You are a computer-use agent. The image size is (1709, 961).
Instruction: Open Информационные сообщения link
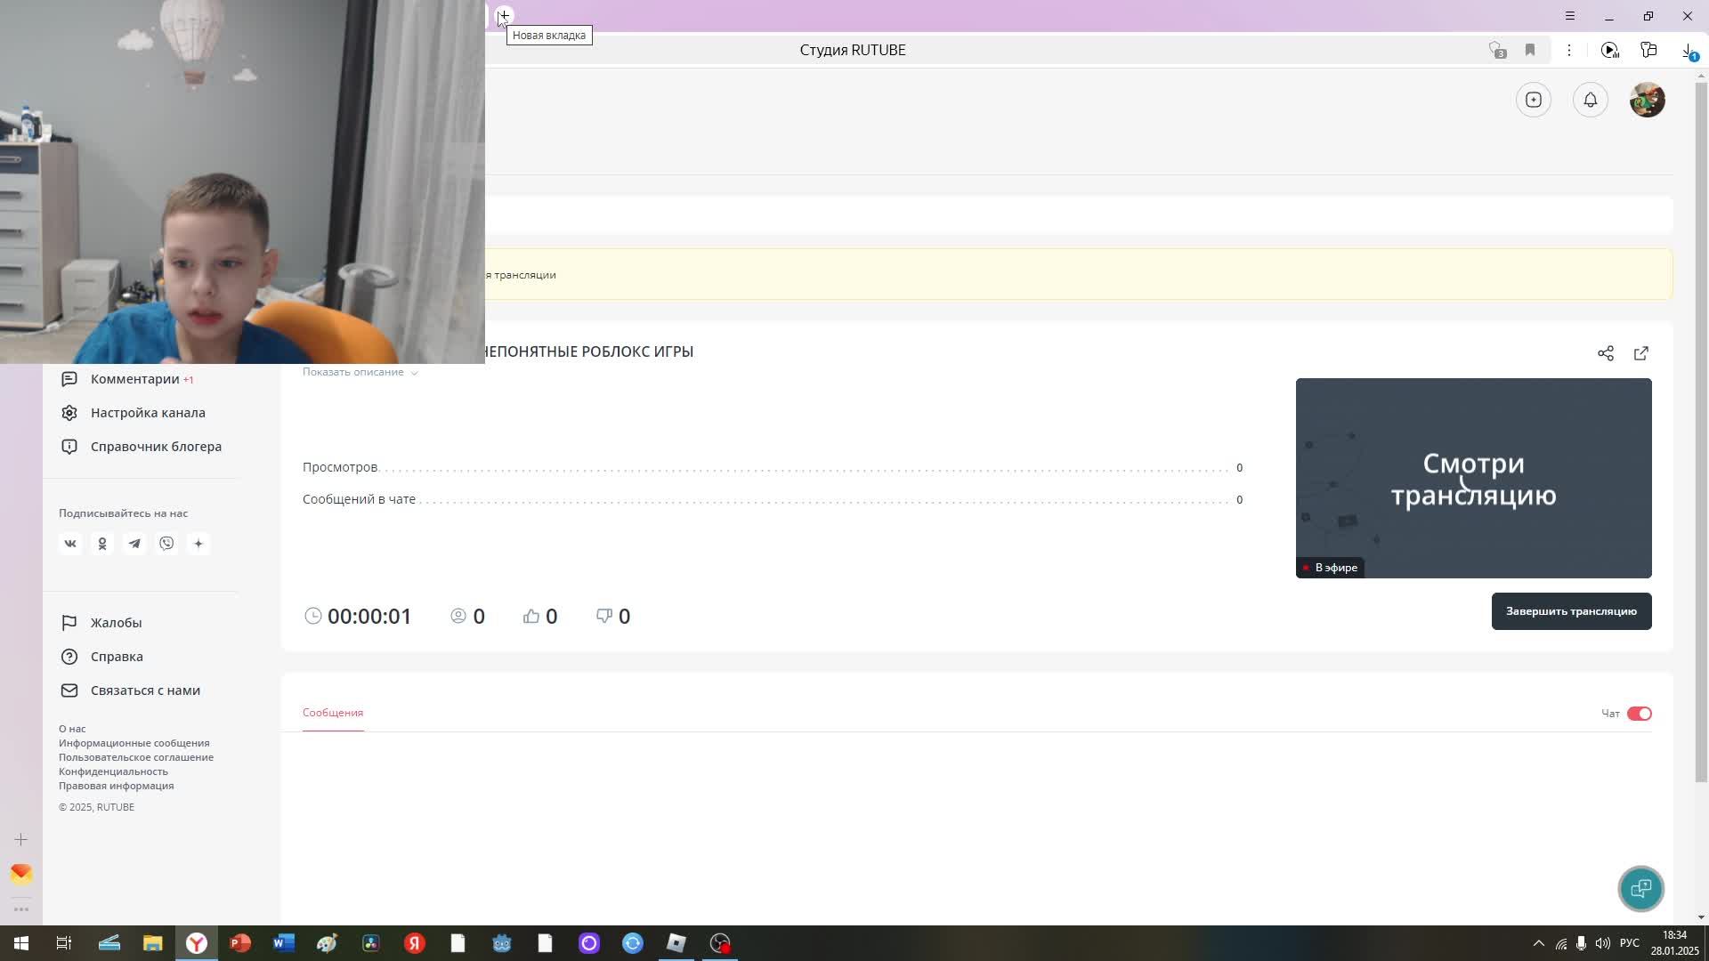click(x=134, y=743)
